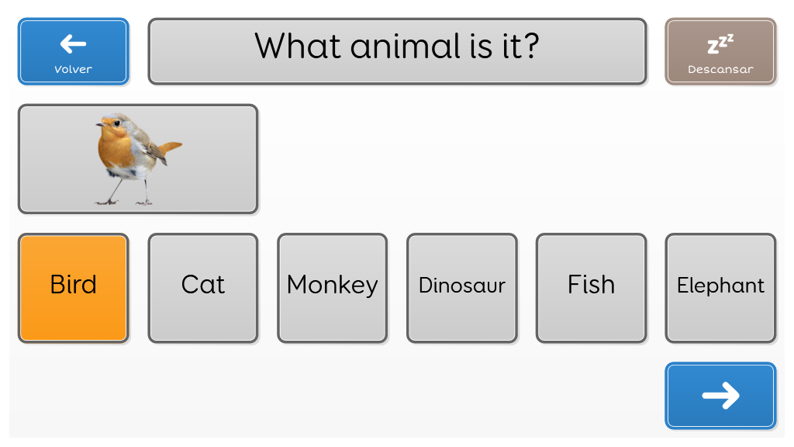Pick Elephant as the answer

tap(720, 288)
